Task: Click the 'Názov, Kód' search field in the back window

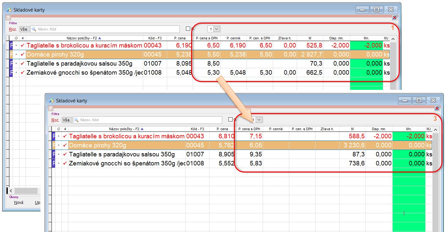Action: [x=107, y=29]
